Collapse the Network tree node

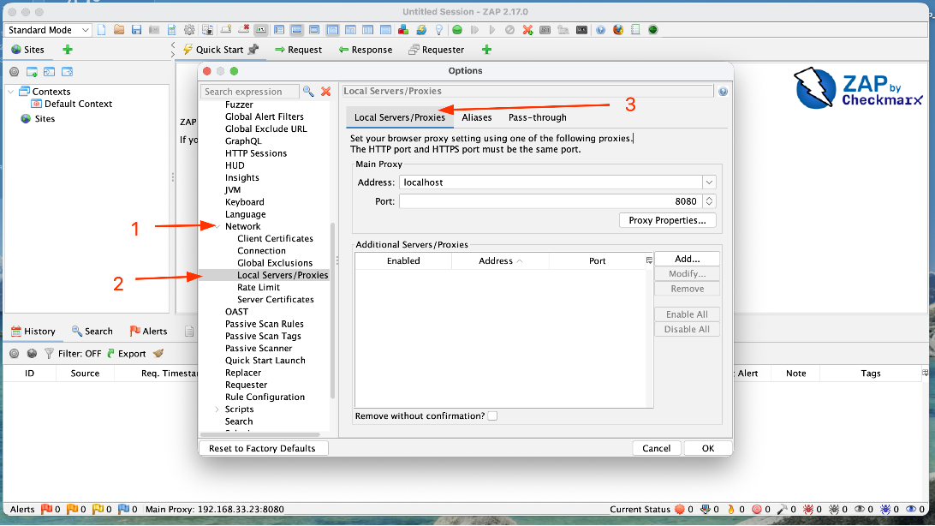pos(217,227)
